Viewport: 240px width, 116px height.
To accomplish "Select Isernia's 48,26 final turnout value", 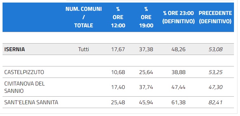I will [178, 49].
